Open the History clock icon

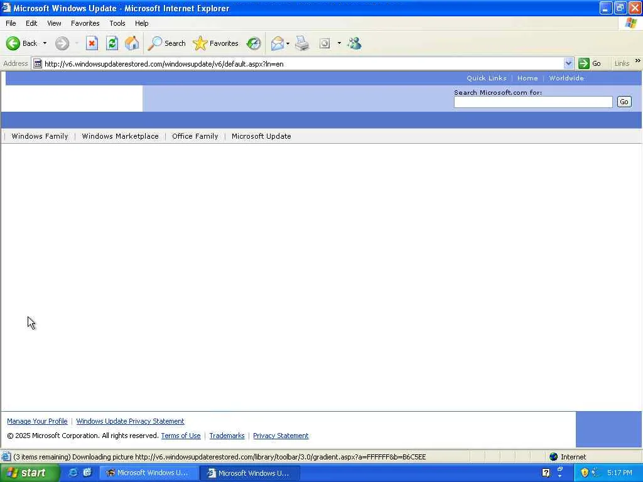point(254,43)
